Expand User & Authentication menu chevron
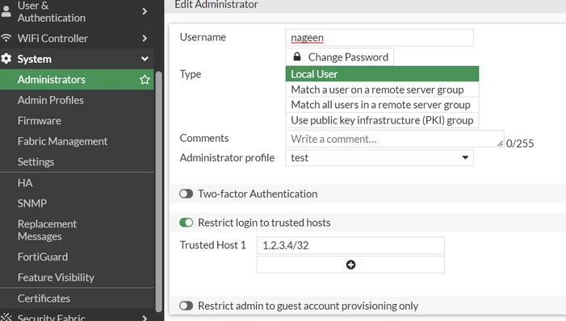This screenshot has height=321, width=566. point(145,11)
